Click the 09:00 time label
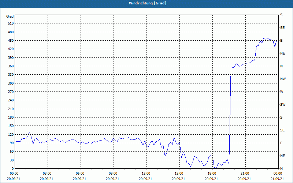Screen dimensions: 293x183 [112, 173]
